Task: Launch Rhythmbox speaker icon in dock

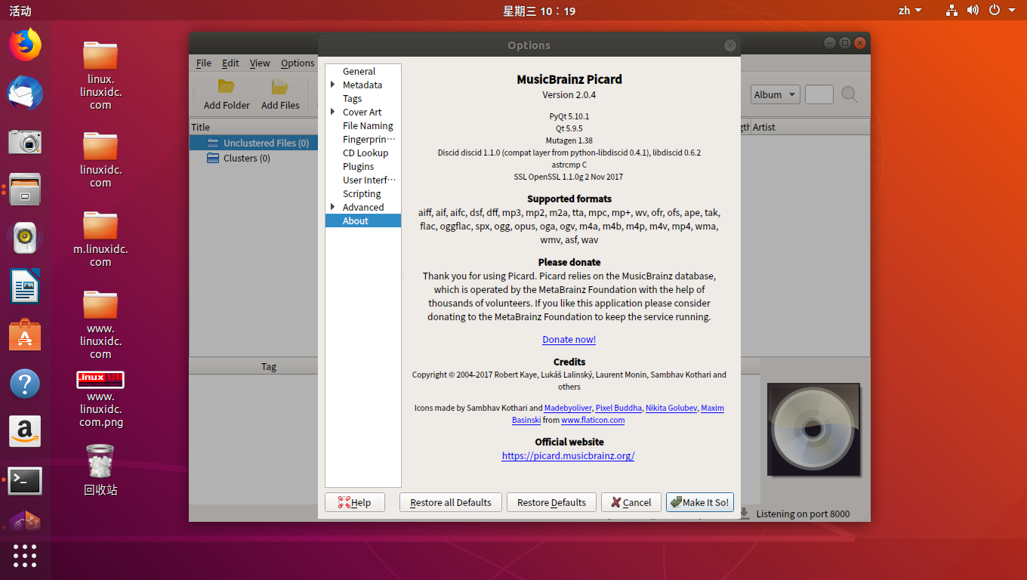Action: (x=25, y=237)
